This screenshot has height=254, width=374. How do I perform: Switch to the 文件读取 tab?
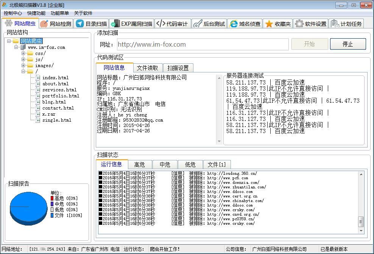[x=147, y=68]
